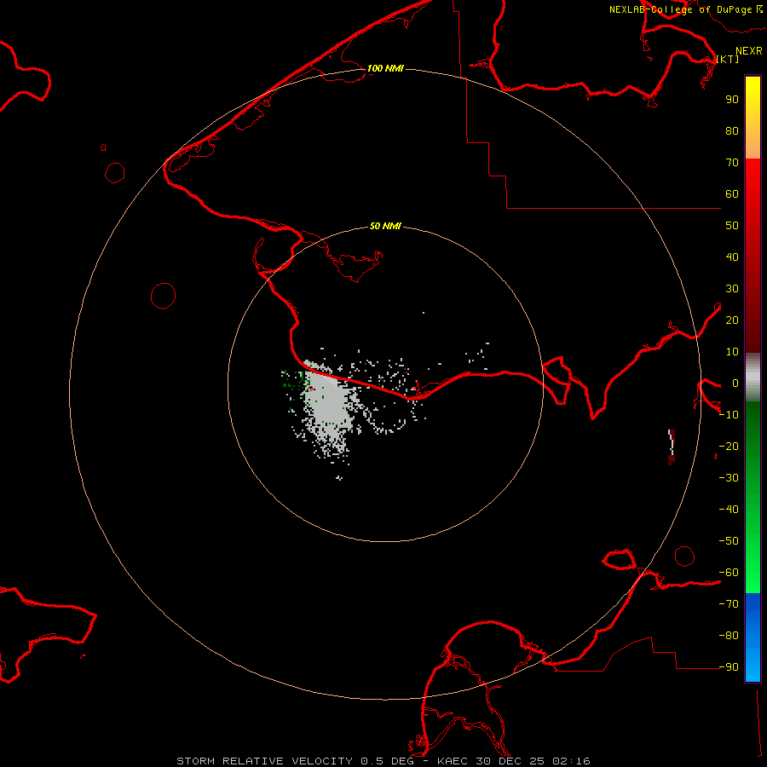Click the -50 value on the velocity scale

[x=729, y=541]
